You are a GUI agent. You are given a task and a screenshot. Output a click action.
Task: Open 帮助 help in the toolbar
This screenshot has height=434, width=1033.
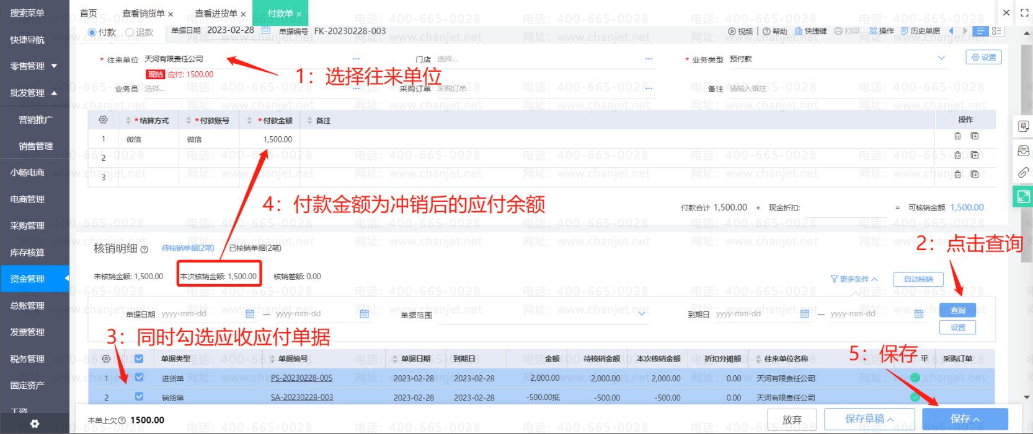coord(774,31)
